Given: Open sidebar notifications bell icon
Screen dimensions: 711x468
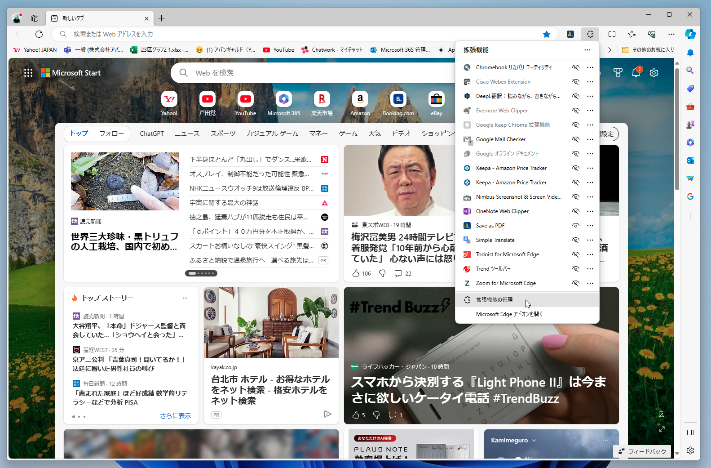Looking at the screenshot, I should [x=690, y=53].
